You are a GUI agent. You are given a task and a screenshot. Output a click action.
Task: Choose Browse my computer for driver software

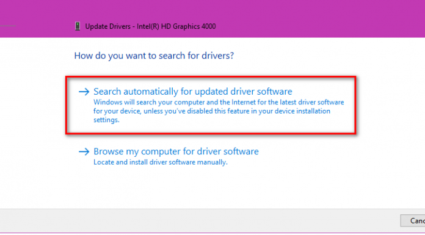(176, 151)
